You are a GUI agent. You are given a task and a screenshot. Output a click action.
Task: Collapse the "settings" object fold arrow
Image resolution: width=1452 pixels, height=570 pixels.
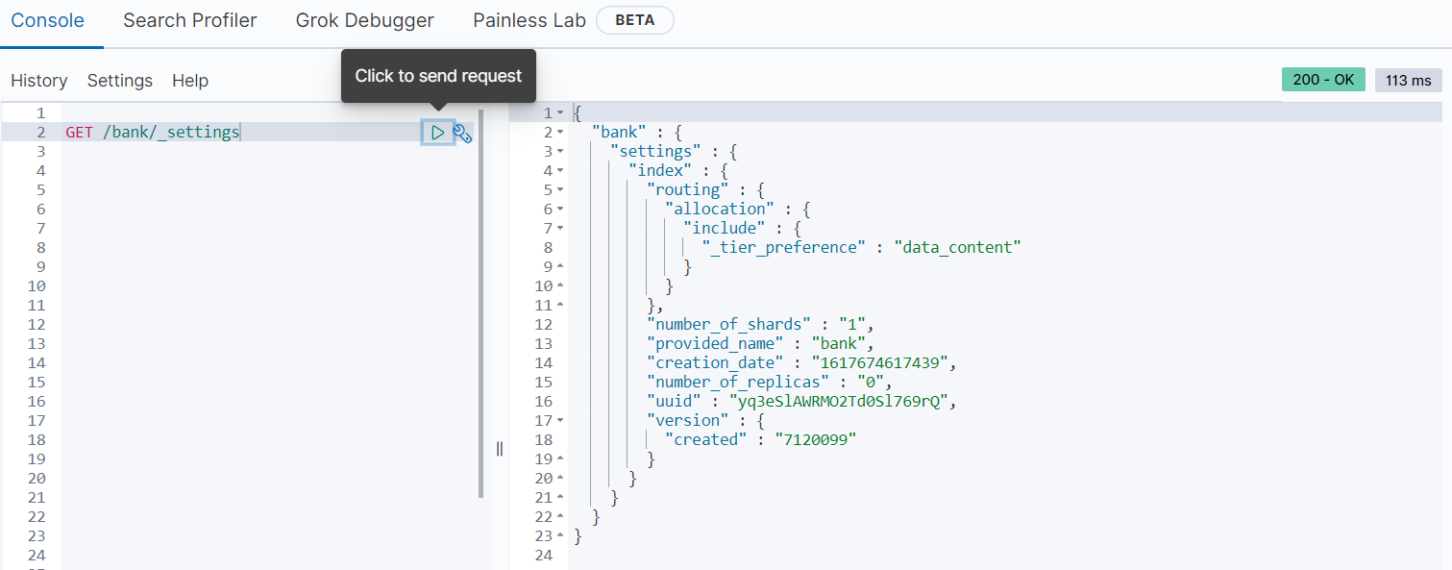click(x=560, y=152)
